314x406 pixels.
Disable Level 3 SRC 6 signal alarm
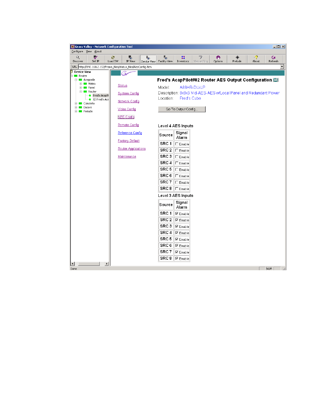177,246
